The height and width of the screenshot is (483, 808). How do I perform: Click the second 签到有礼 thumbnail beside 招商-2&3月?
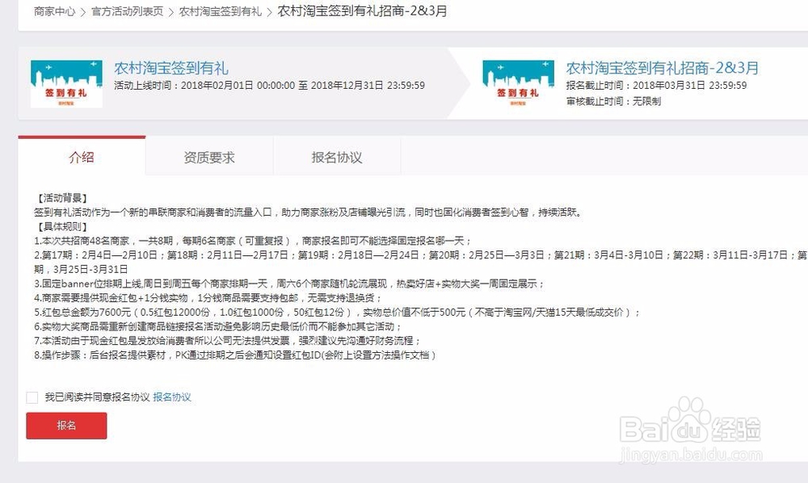pos(519,83)
